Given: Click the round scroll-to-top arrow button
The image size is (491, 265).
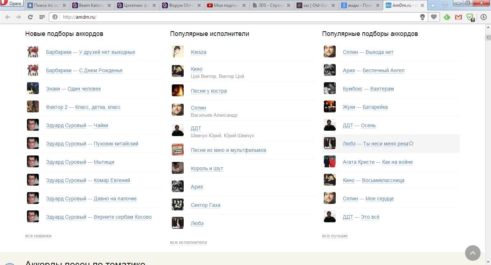Looking at the screenshot, I should click(x=473, y=253).
